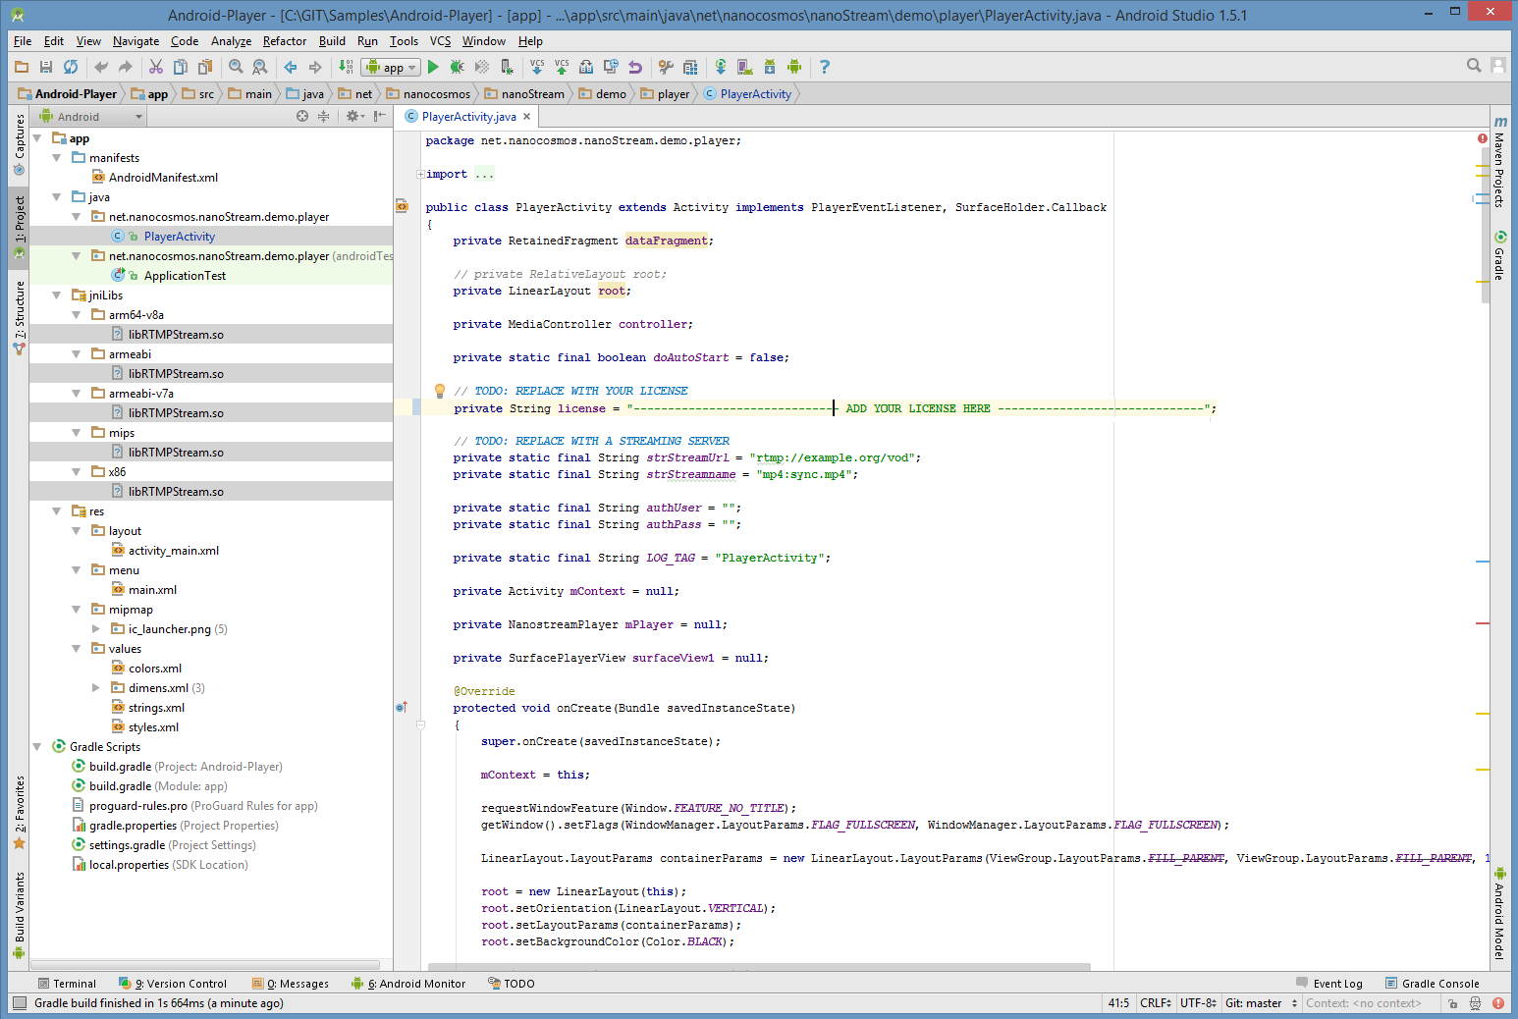Open the Android Monitor tool window
The image size is (1518, 1019).
pos(408,984)
